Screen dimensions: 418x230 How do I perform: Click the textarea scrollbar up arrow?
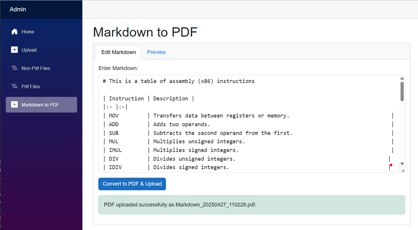(402, 78)
